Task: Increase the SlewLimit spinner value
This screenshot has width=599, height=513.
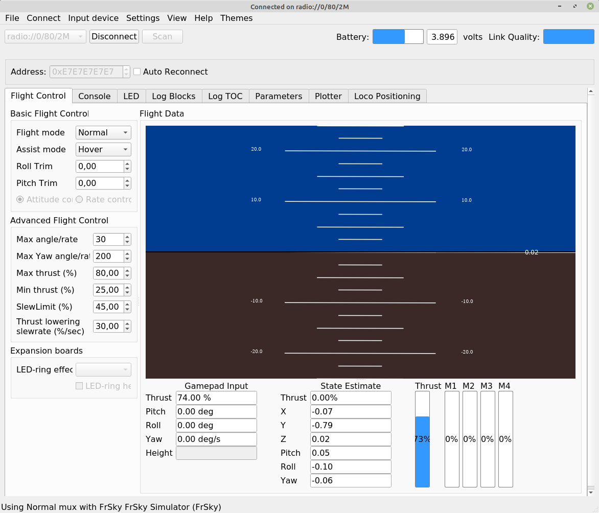Action: coord(127,304)
